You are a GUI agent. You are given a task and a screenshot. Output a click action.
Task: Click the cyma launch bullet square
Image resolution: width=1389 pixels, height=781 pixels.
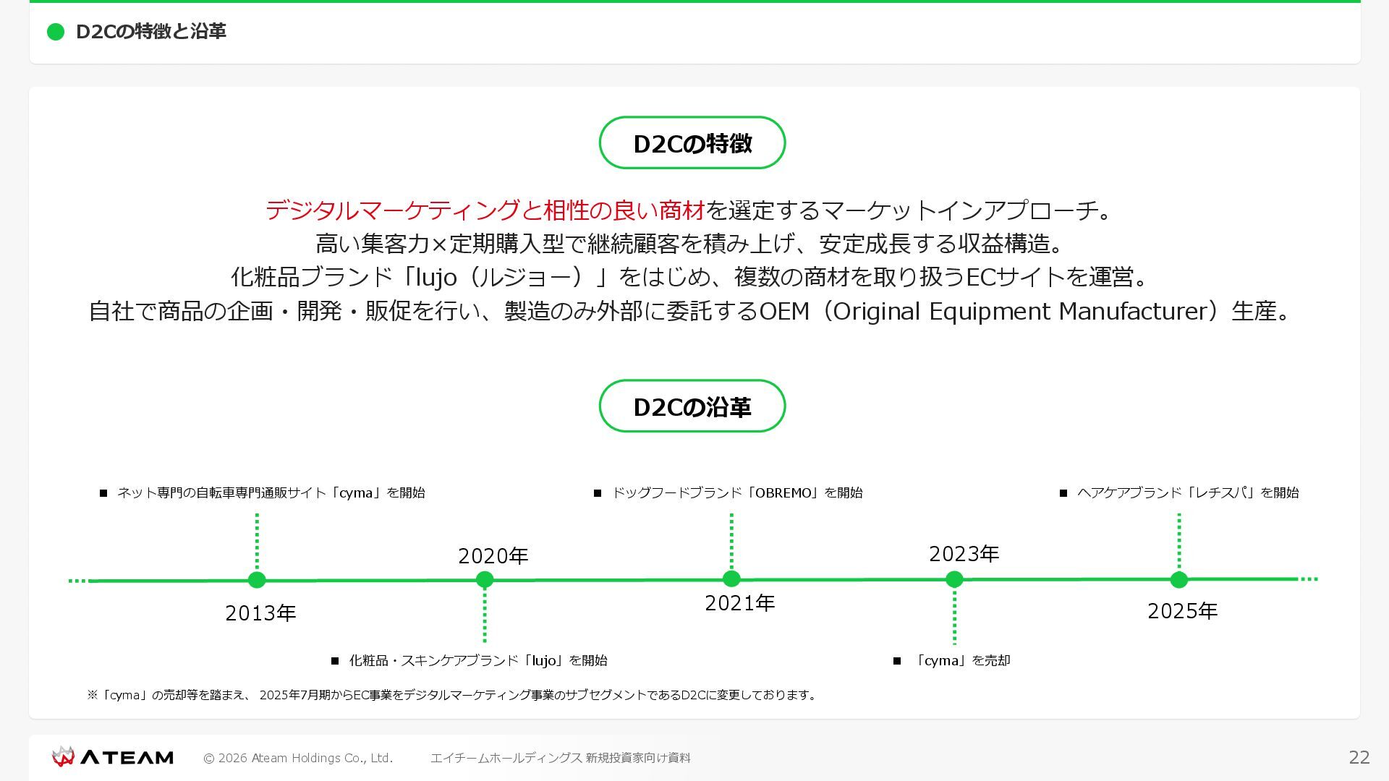tap(103, 493)
